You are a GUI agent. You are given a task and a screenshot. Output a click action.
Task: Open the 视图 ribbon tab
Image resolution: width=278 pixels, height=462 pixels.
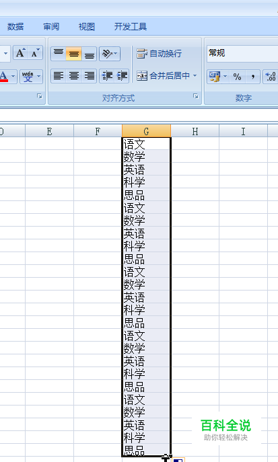coord(87,26)
